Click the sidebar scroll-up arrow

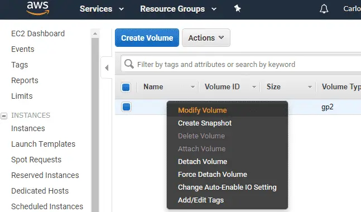coord(95,33)
